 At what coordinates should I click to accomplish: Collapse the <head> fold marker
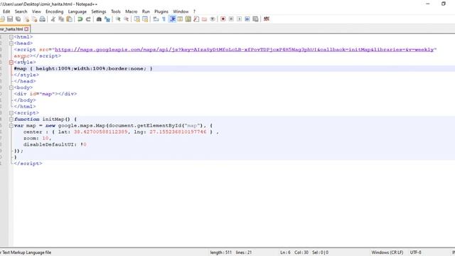pyautogui.click(x=11, y=43)
